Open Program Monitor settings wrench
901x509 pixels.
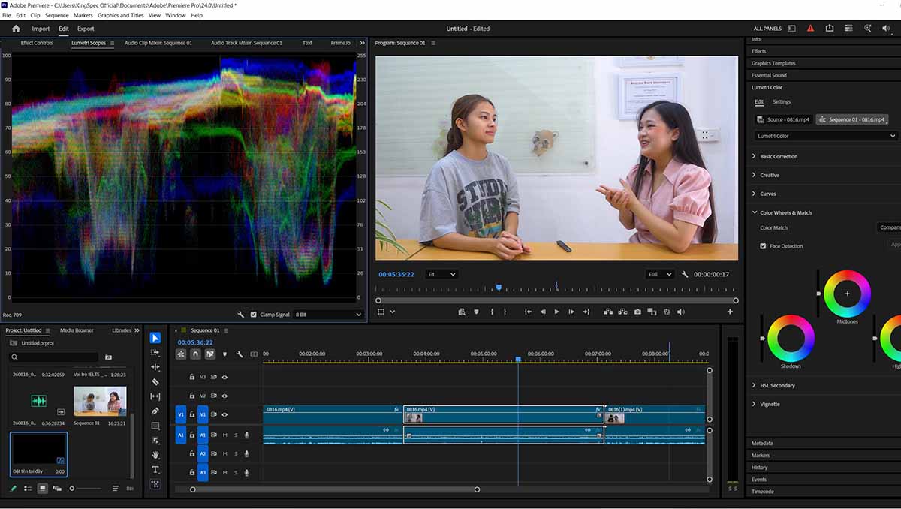coord(685,274)
